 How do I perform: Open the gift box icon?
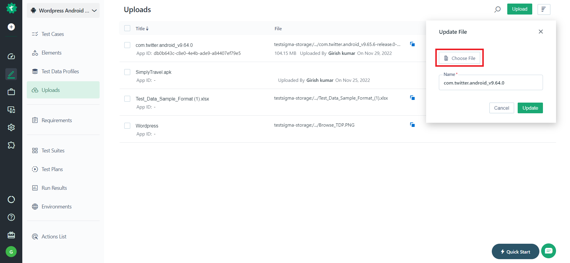11,235
